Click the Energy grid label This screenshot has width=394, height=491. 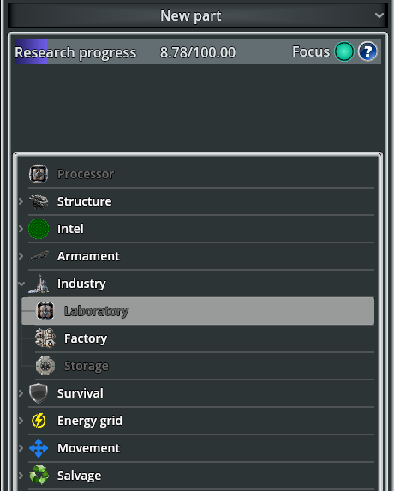pyautogui.click(x=90, y=421)
